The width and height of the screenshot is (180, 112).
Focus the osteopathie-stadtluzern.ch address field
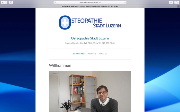pyautogui.click(x=90, y=2)
